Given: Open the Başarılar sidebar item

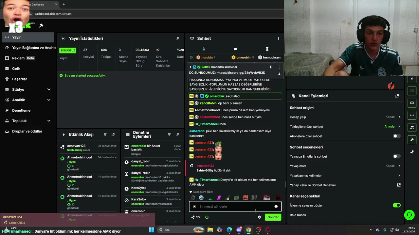Looking at the screenshot, I should coord(28,79).
